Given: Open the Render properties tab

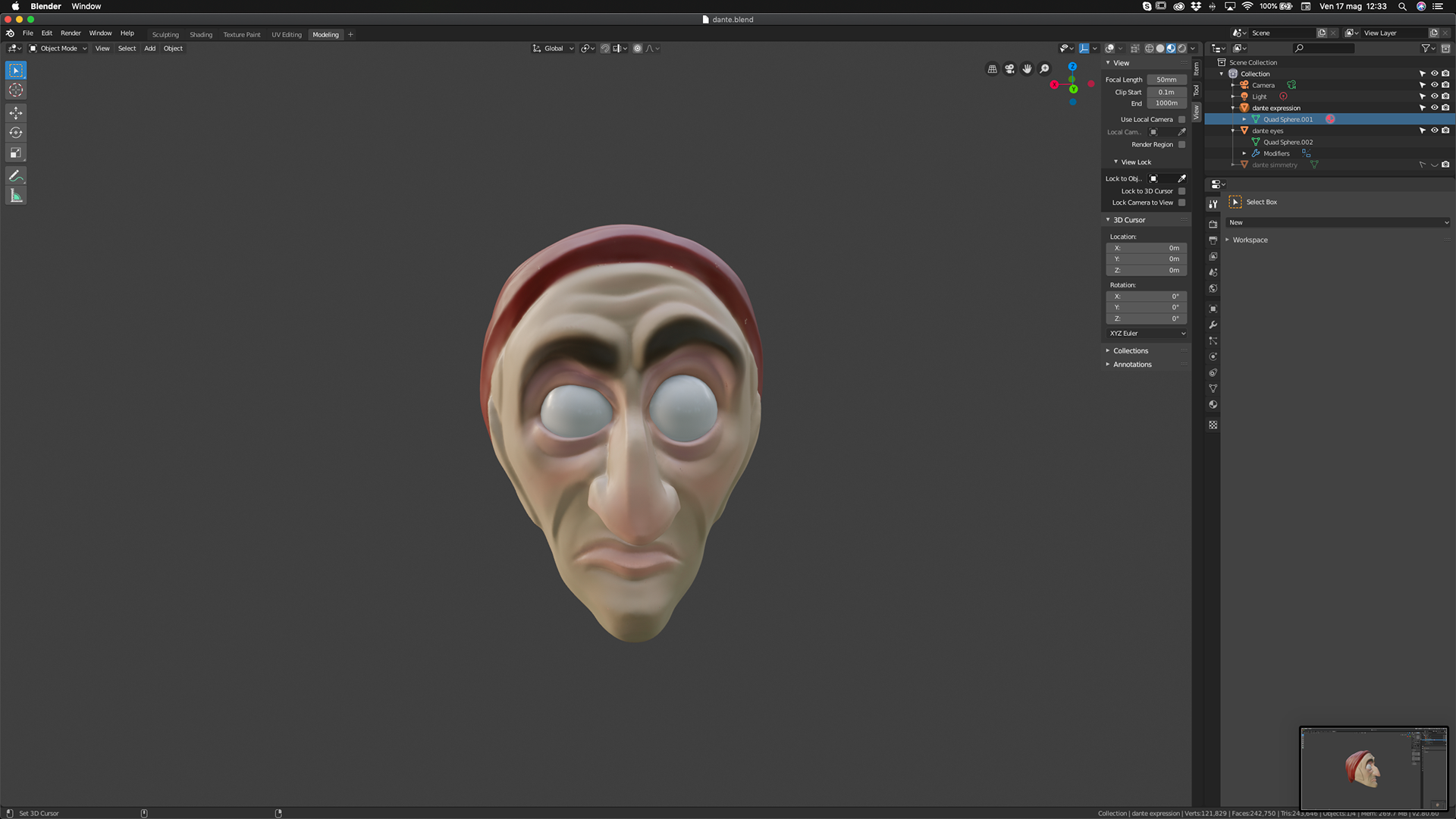Looking at the screenshot, I should pos(1213,224).
